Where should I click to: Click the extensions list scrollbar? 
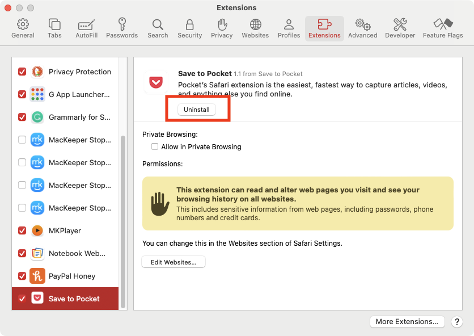coord(123,221)
